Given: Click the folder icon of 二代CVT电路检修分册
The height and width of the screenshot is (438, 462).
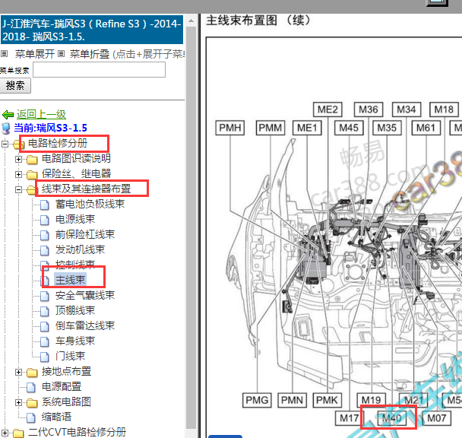Looking at the screenshot, I should (x=18, y=433).
